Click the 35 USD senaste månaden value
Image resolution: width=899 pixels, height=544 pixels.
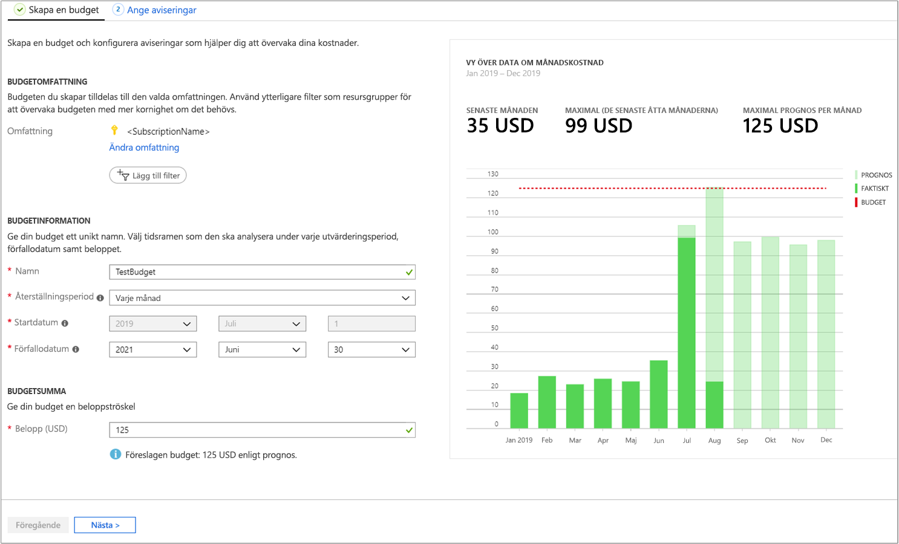coord(500,126)
